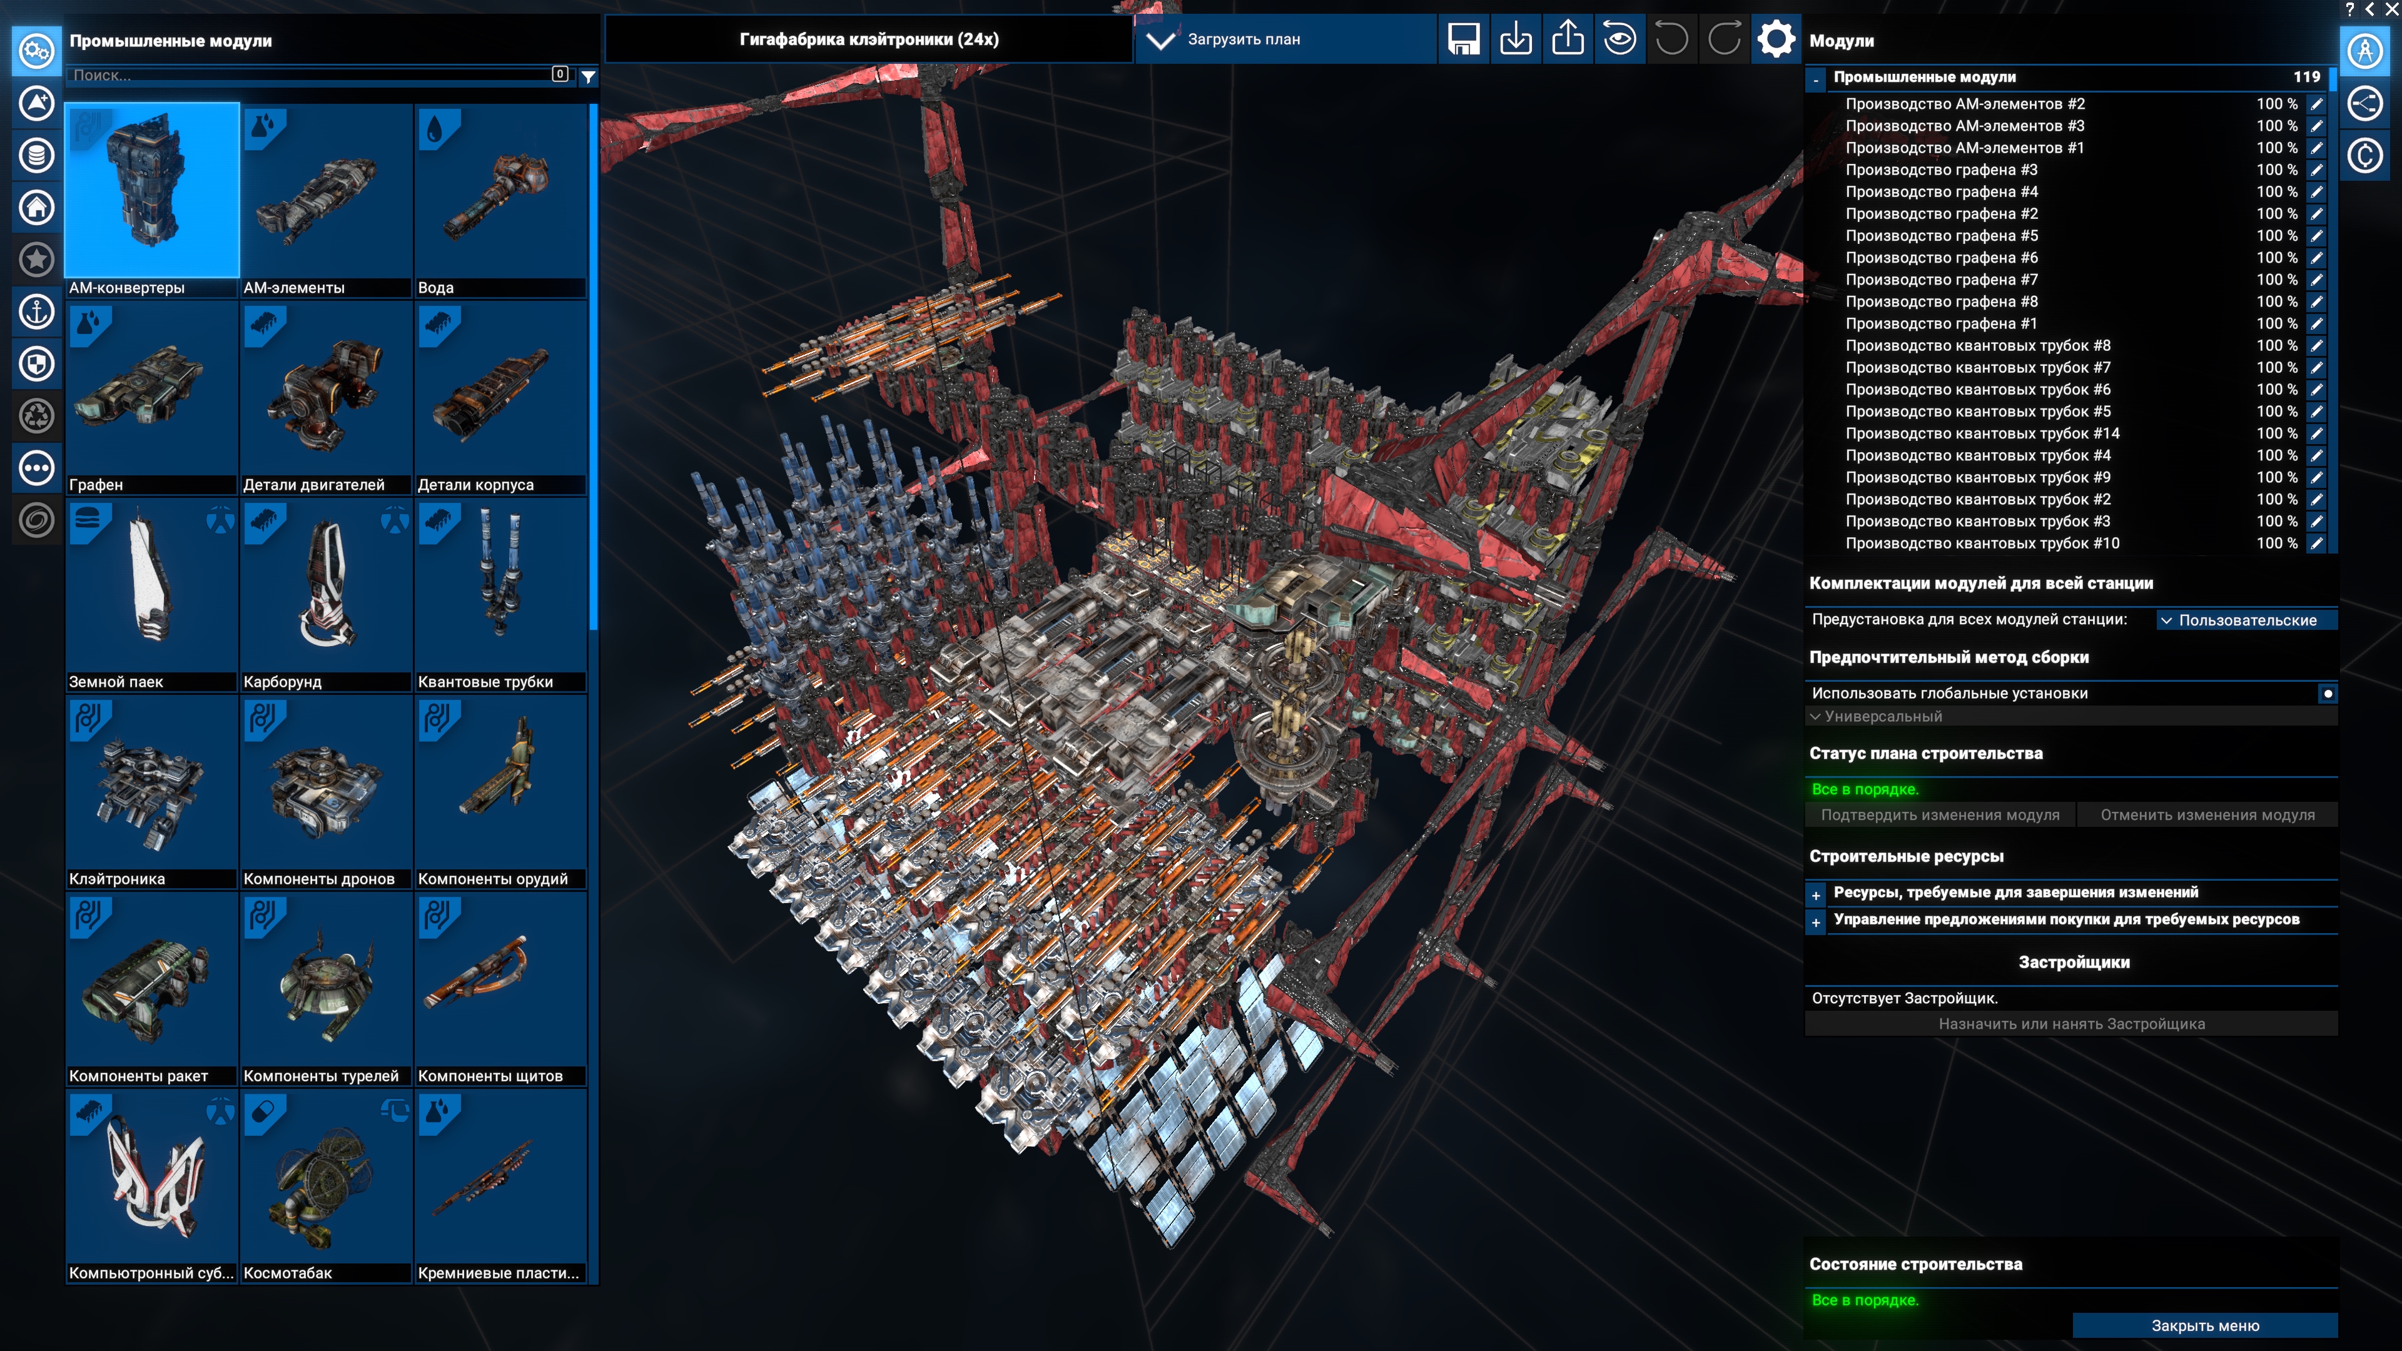Image resolution: width=2402 pixels, height=1351 pixels.
Task: Open the 'Пользовательские' preset dropdown
Action: tap(2246, 620)
